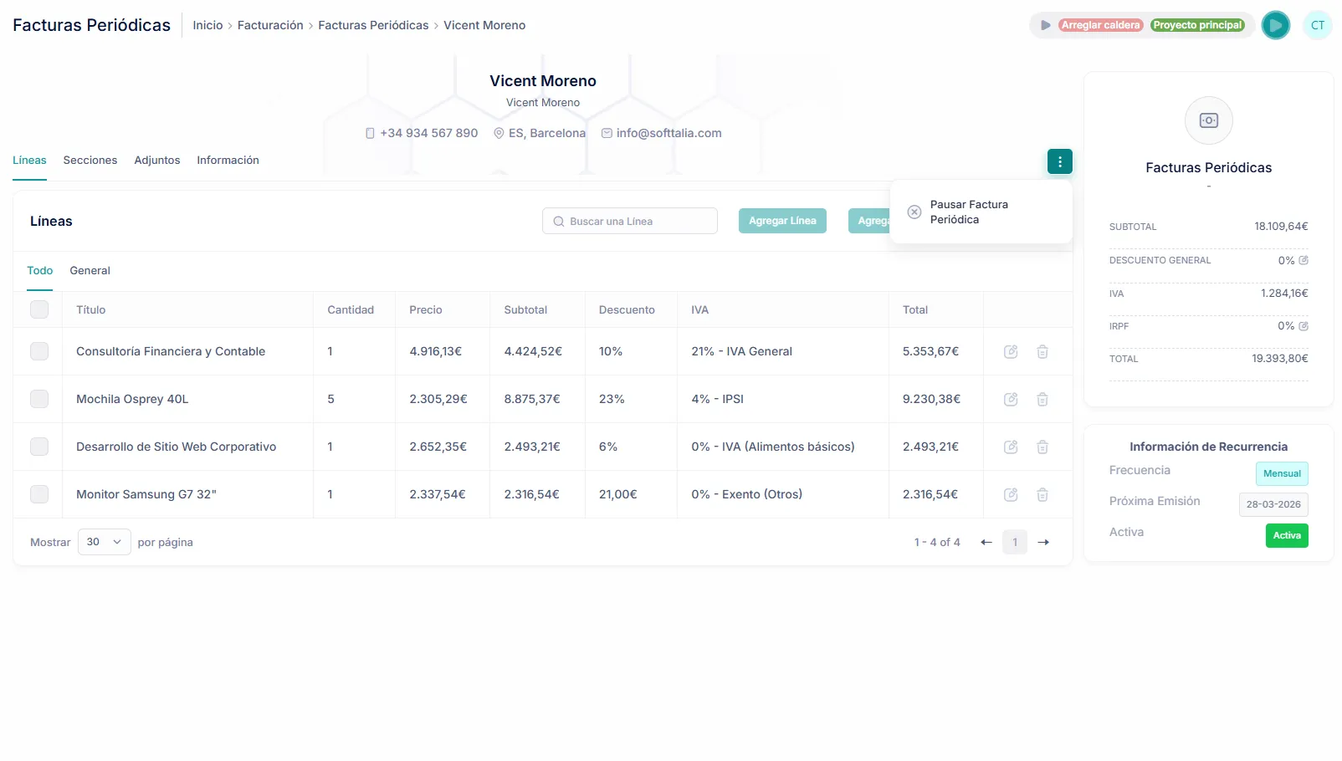The height and width of the screenshot is (761, 1342).
Task: Open the rows per page dropdown
Action: pos(104,543)
